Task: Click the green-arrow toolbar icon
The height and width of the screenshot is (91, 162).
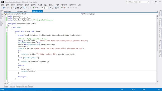Action: pyautogui.click(x=62, y=8)
